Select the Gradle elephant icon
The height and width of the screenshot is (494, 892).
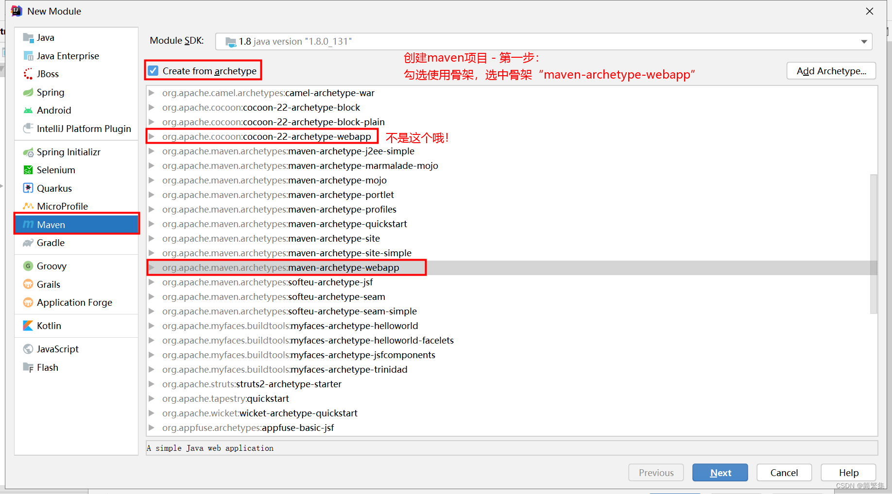tap(28, 243)
